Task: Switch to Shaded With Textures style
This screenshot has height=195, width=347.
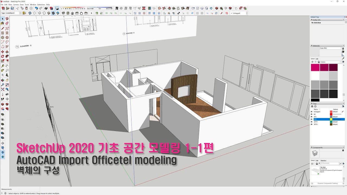Action: [53, 13]
